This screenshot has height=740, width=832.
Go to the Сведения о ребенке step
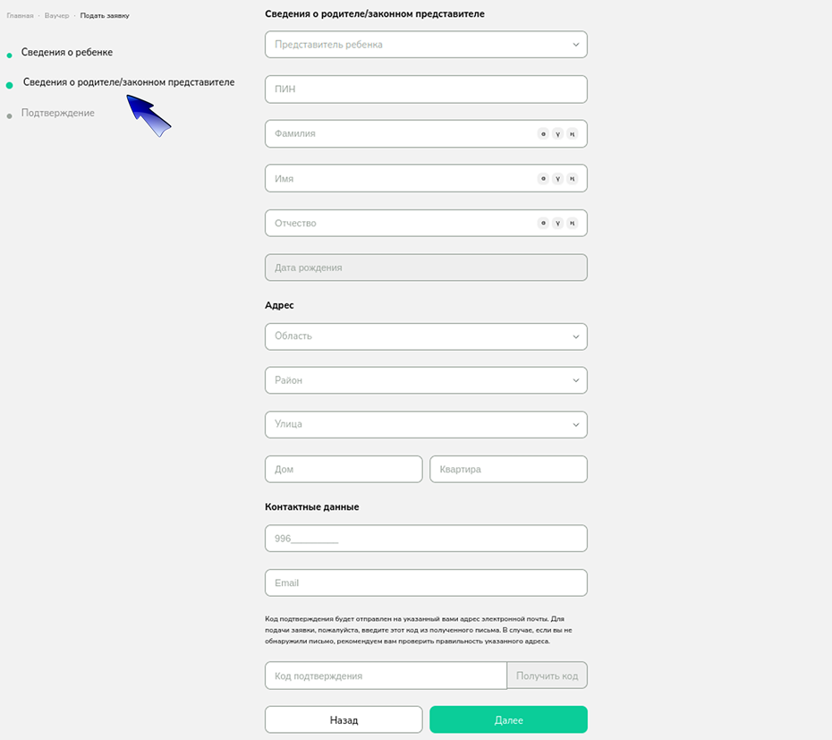click(67, 52)
